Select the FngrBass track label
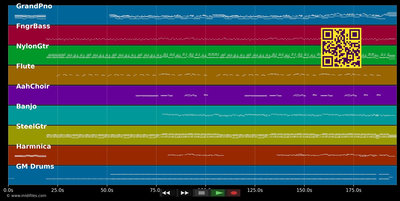Screen dimensions: 400x201 pos(33,26)
